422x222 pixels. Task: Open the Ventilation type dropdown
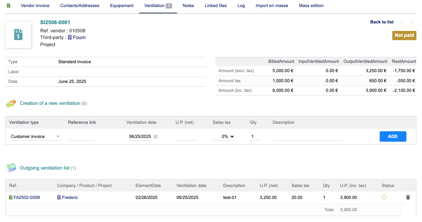[x=35, y=136]
